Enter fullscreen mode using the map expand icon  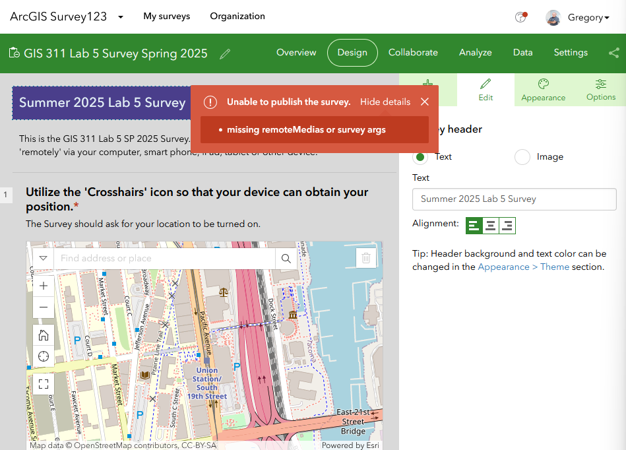[43, 383]
